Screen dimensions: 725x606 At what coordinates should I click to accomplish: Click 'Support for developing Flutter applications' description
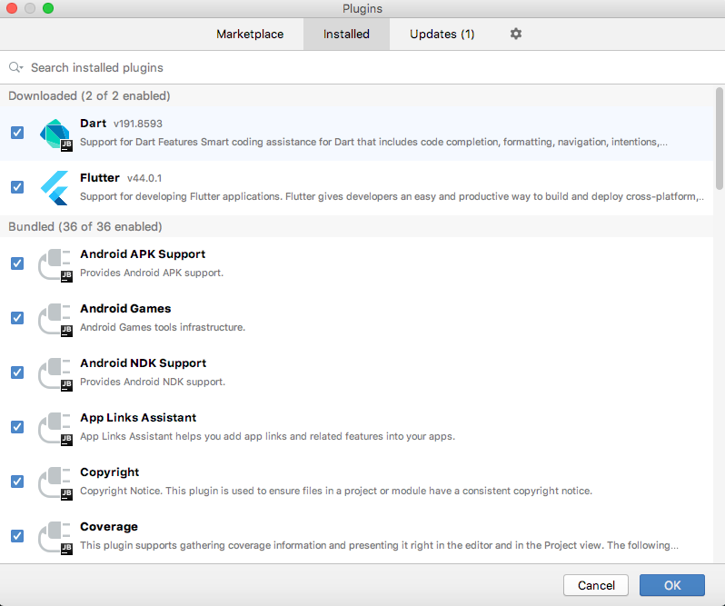point(392,196)
